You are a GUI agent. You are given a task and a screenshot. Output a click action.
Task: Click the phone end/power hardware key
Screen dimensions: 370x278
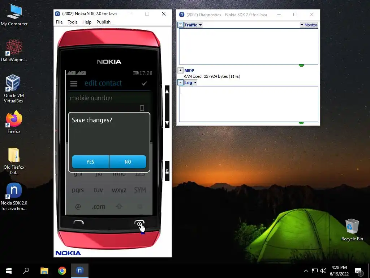(139, 223)
